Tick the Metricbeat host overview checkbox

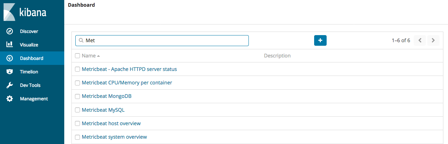(x=77, y=123)
